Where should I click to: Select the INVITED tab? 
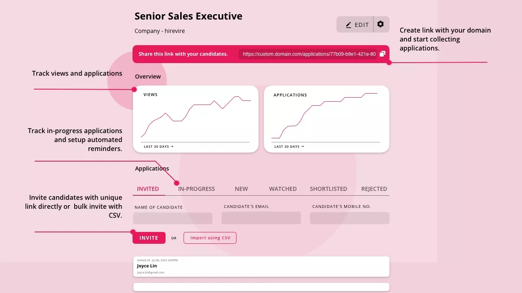point(148,189)
